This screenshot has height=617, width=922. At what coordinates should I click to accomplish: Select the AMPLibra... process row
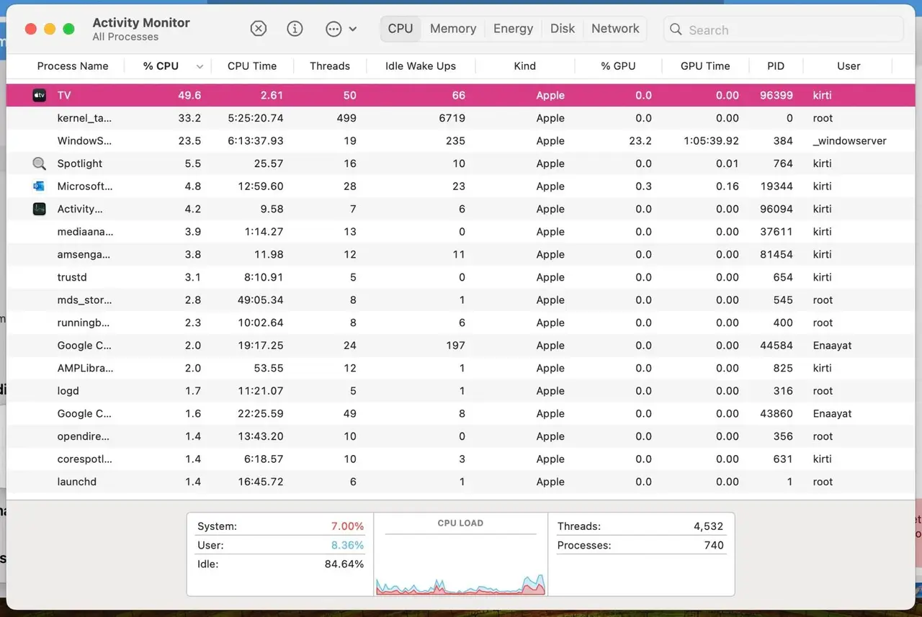(461, 368)
